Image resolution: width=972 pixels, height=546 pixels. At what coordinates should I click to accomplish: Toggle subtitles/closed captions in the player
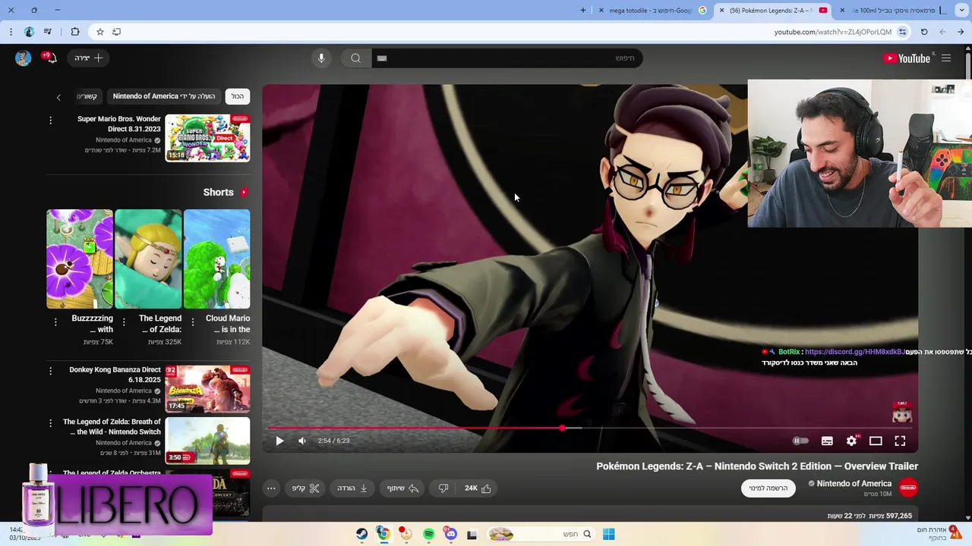[x=827, y=441]
